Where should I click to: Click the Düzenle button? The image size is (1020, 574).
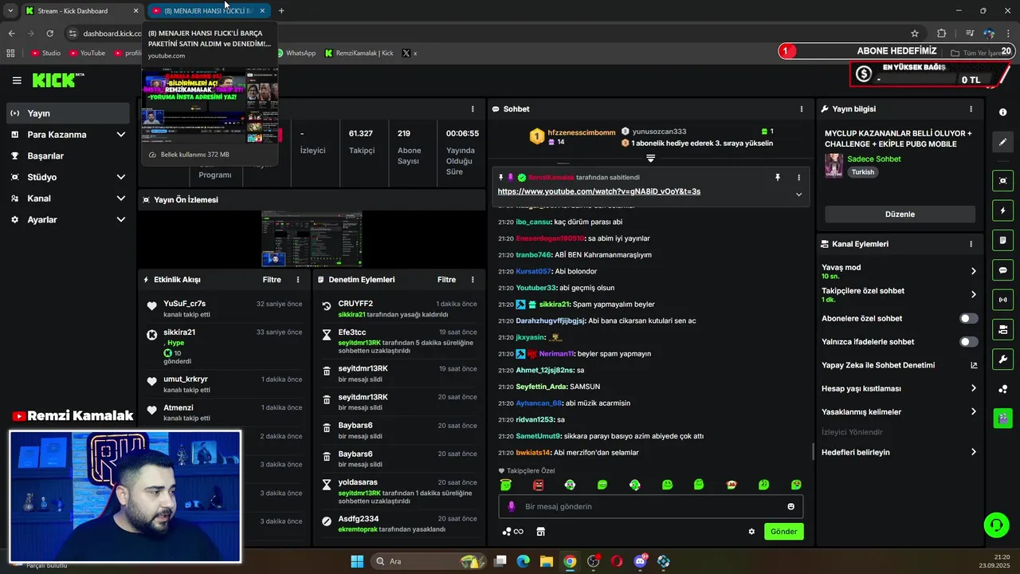(x=900, y=214)
